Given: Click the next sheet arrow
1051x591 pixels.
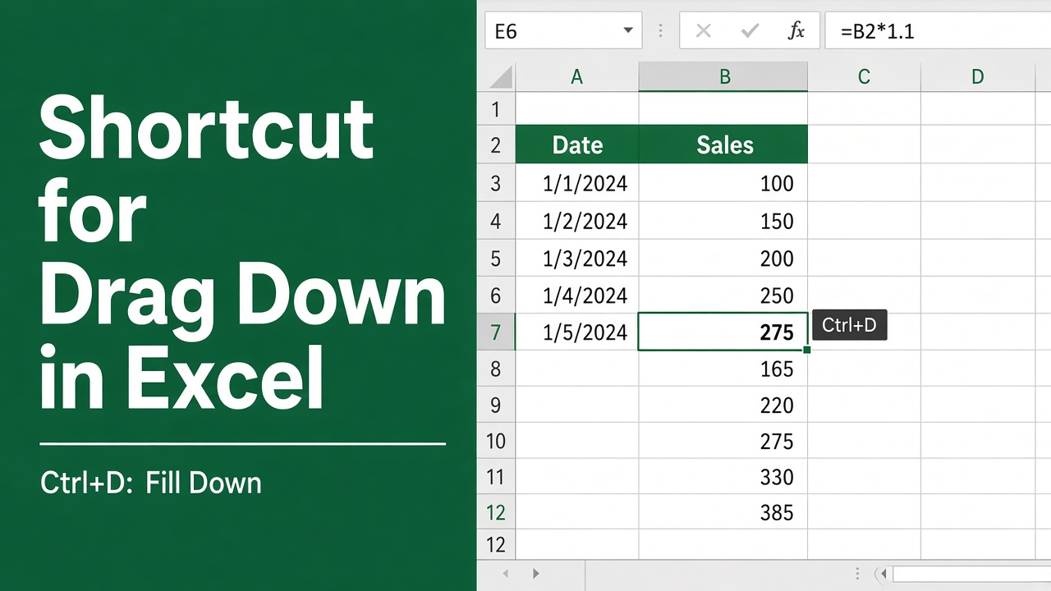Looking at the screenshot, I should click(x=535, y=574).
